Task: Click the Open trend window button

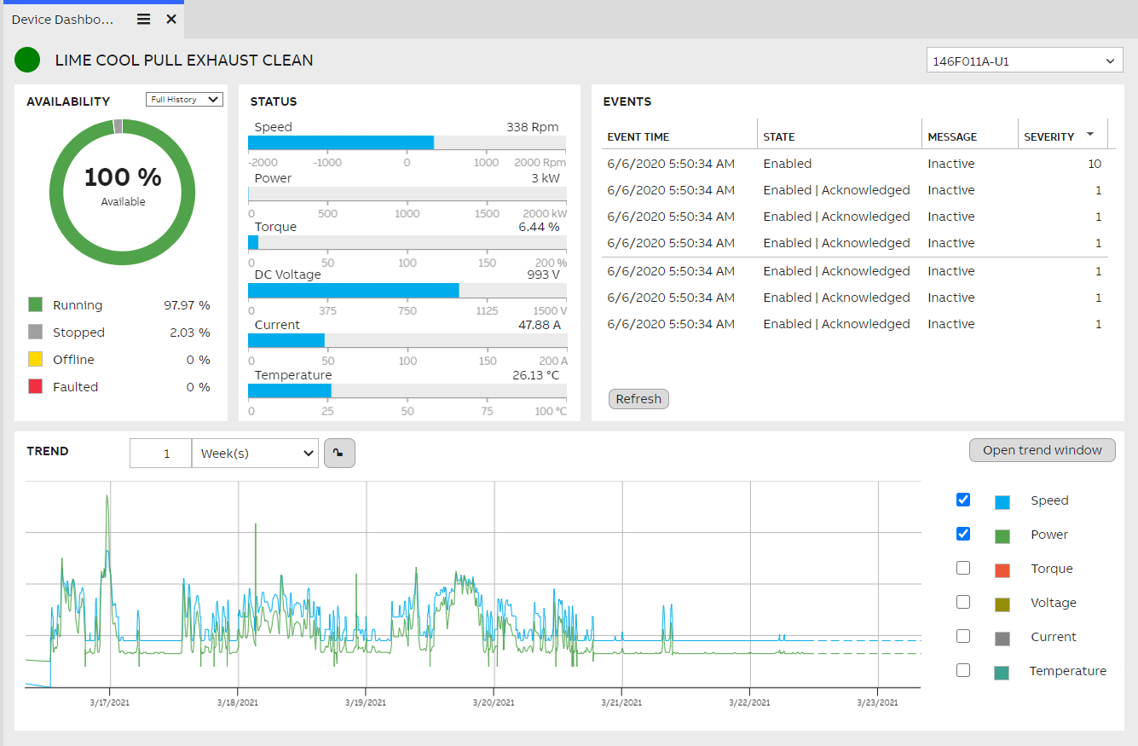Action: pos(1042,449)
